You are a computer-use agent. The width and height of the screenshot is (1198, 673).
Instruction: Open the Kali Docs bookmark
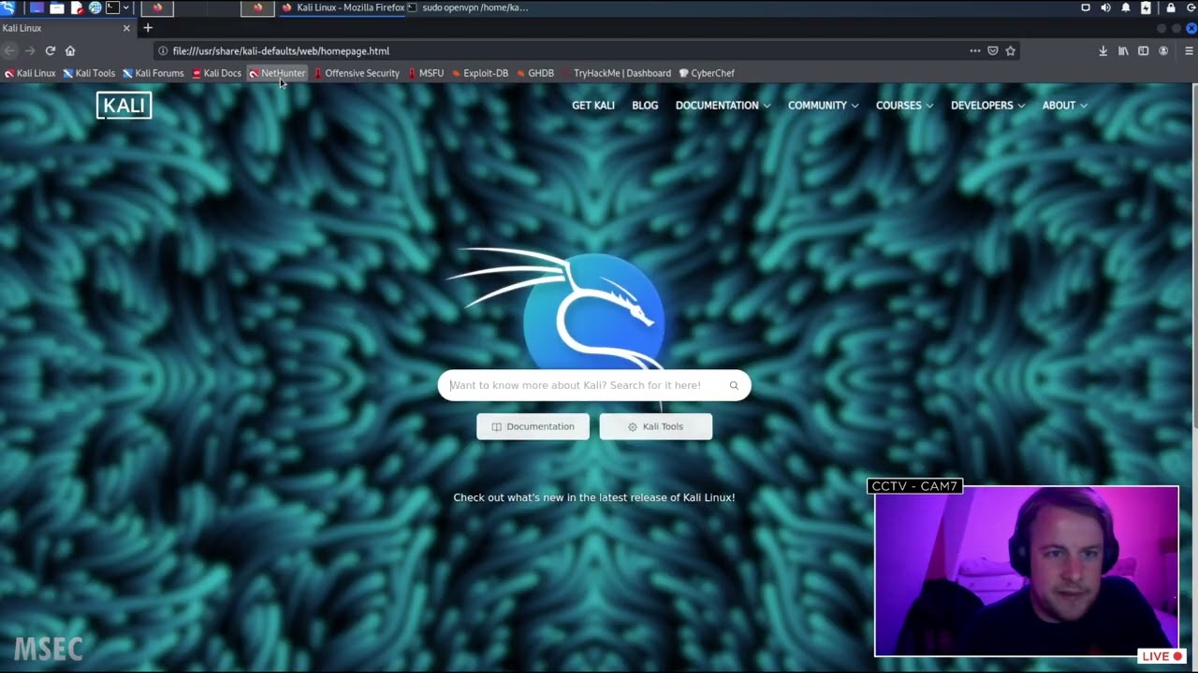216,73
